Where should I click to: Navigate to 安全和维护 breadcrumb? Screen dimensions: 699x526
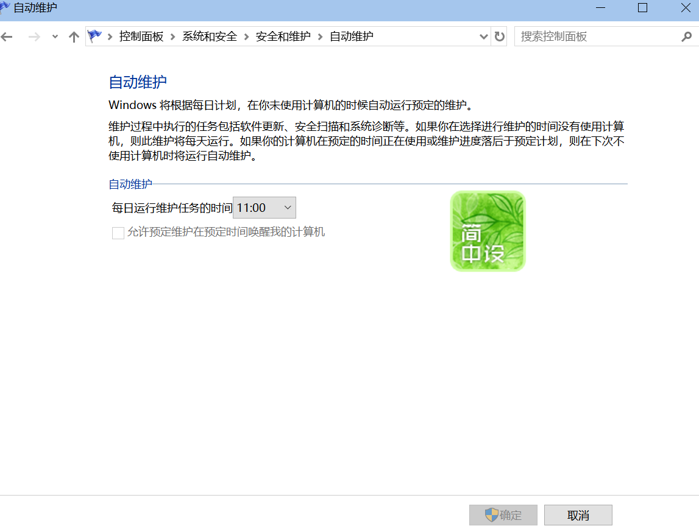point(283,36)
